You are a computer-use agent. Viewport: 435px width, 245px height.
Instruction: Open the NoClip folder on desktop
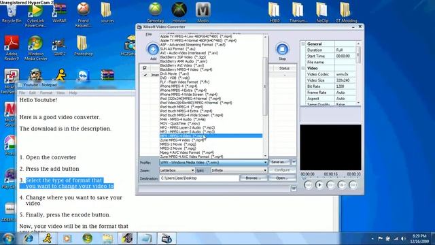coord(321,12)
